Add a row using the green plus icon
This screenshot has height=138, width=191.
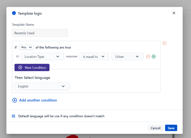click(x=154, y=56)
